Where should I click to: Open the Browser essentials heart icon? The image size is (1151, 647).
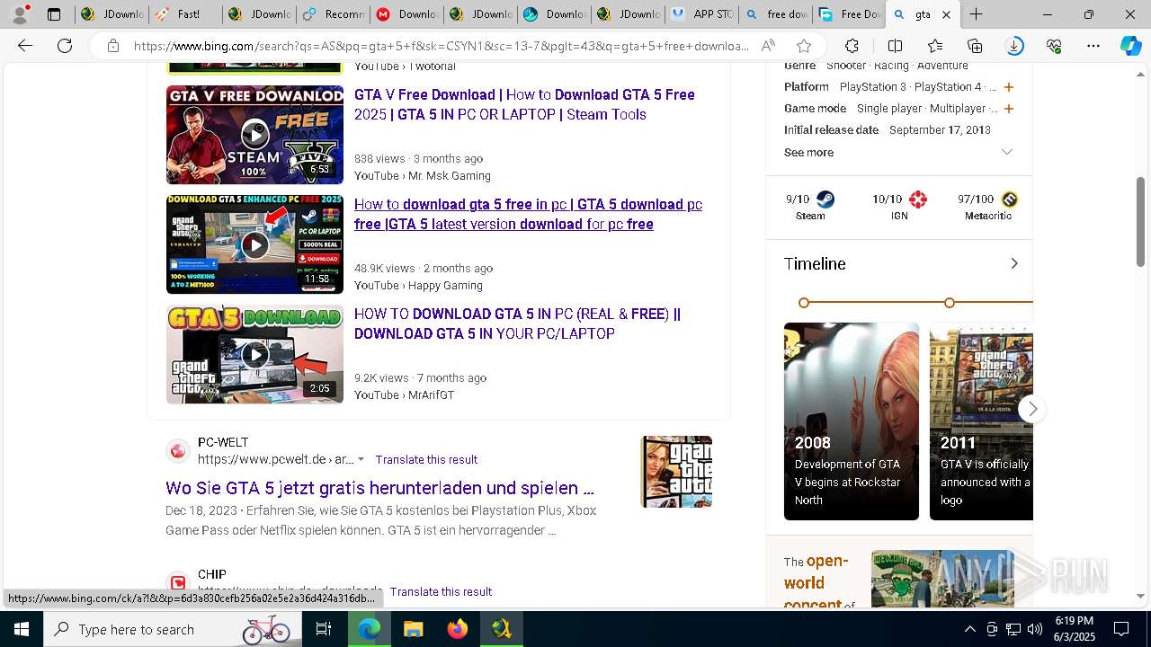click(1054, 46)
